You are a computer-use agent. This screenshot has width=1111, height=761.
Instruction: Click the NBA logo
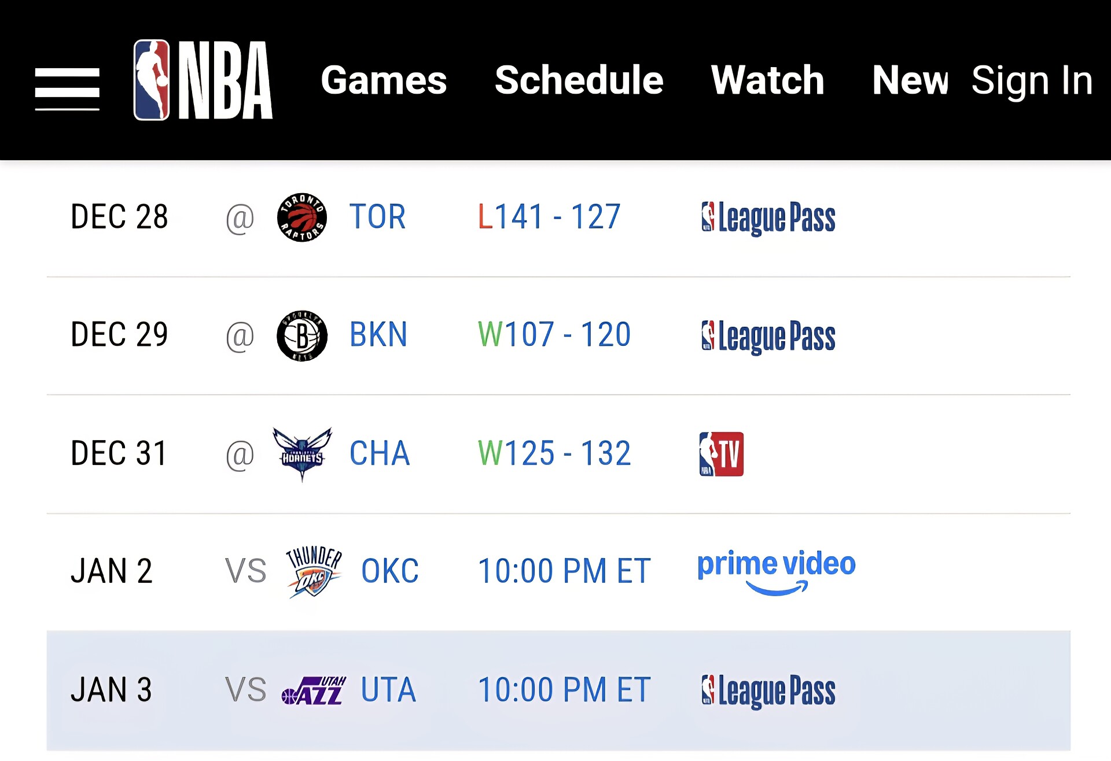point(203,80)
